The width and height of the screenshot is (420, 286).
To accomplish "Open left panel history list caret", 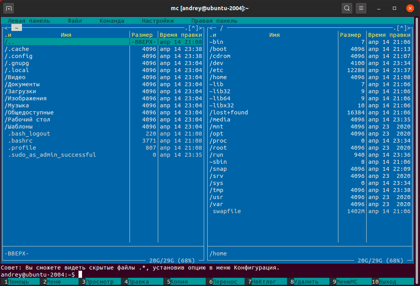I will coord(193,28).
